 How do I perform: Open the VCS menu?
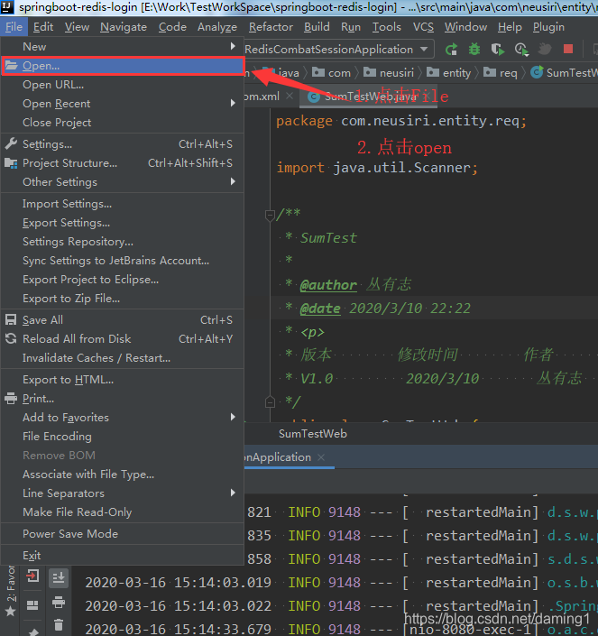[x=423, y=27]
